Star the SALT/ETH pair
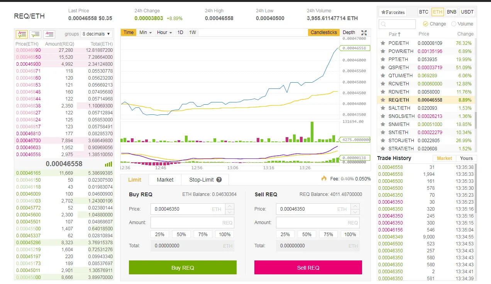This screenshot has height=284, width=491. pyautogui.click(x=383, y=108)
